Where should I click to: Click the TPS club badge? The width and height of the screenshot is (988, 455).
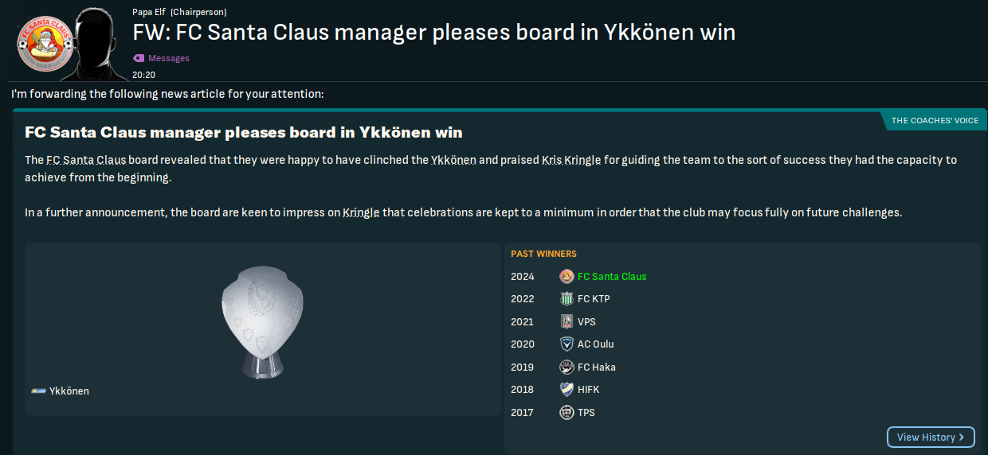pyautogui.click(x=567, y=412)
